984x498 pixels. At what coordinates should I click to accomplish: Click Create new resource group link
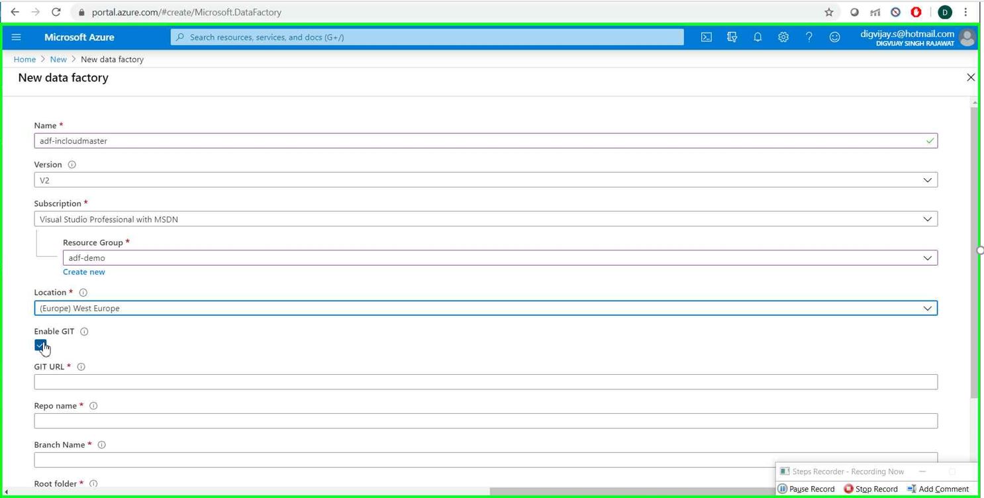point(84,272)
